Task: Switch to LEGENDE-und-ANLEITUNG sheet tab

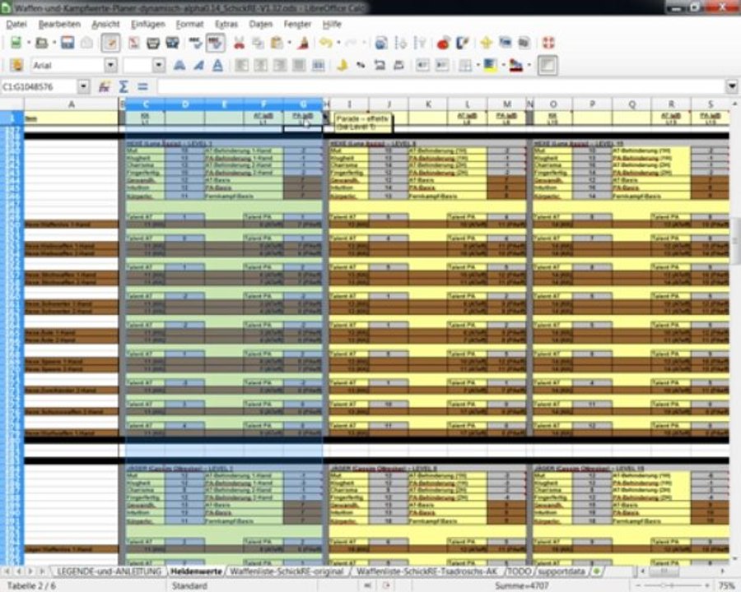Action: coord(109,571)
